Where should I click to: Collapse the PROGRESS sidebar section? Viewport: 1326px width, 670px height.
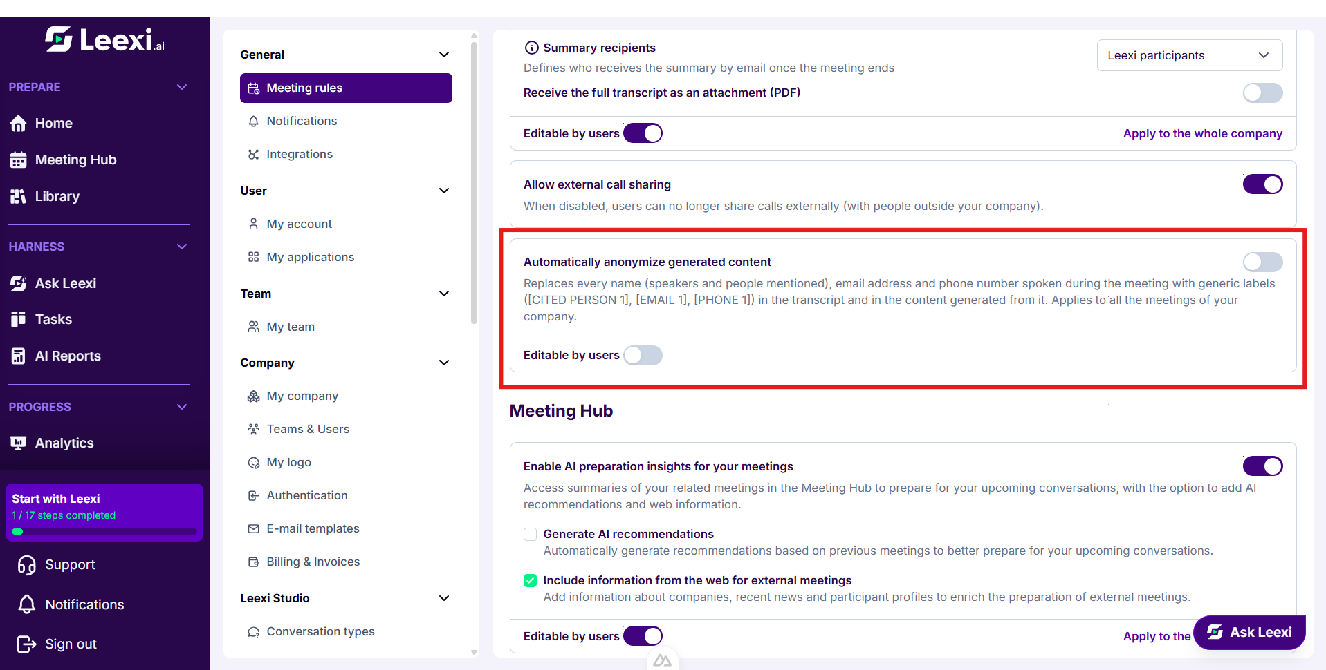[182, 407]
